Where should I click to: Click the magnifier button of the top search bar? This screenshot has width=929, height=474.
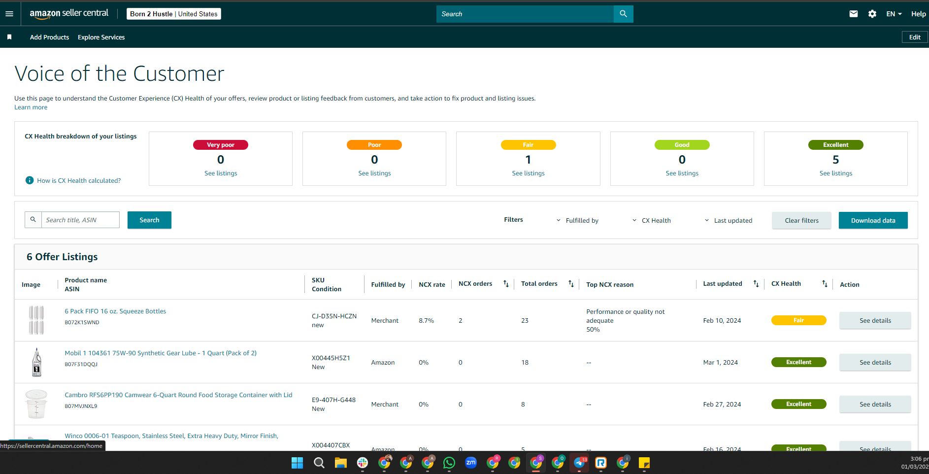tap(623, 14)
